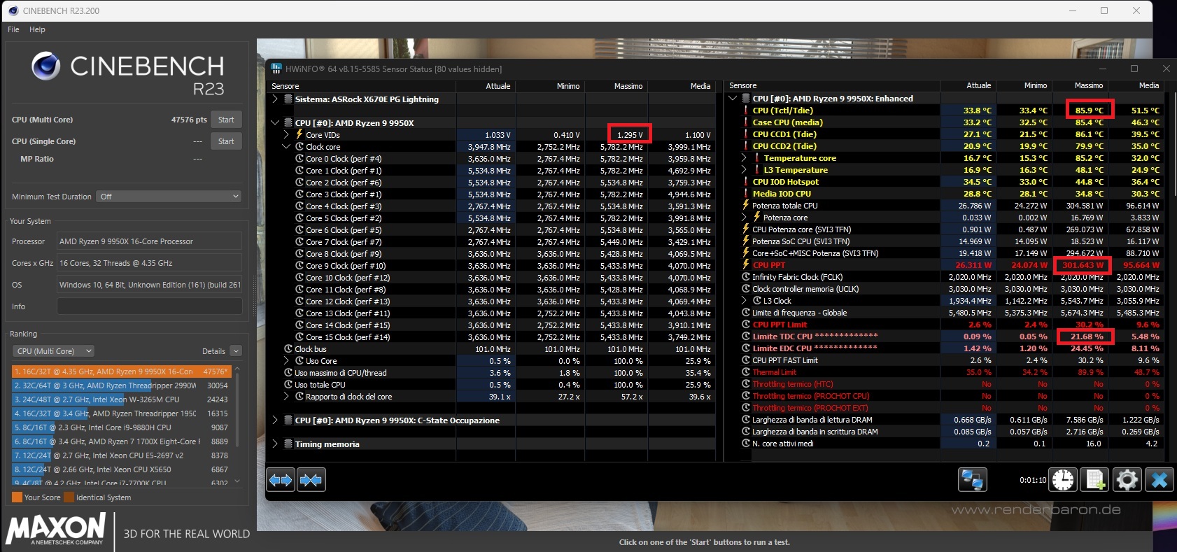Screen dimensions: 1177x552
Task: Click the Cores x GHz field
Action: (x=149, y=263)
